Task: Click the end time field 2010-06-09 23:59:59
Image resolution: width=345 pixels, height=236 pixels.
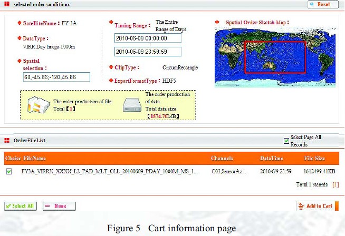Action: point(148,52)
